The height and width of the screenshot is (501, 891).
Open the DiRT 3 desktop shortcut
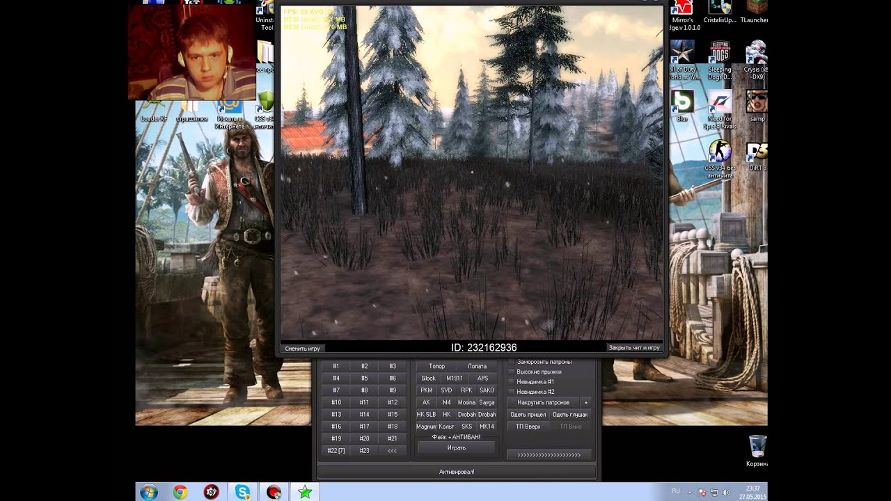click(757, 157)
